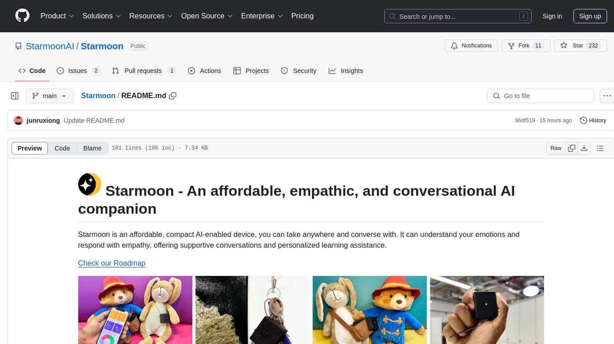This screenshot has height=344, width=614.
Task: Expand the Product menu
Action: [57, 16]
